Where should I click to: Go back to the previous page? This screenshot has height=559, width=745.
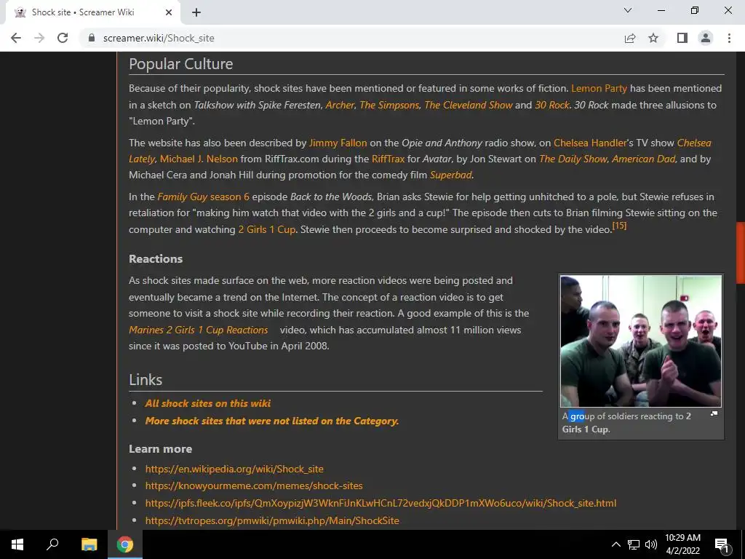point(16,38)
